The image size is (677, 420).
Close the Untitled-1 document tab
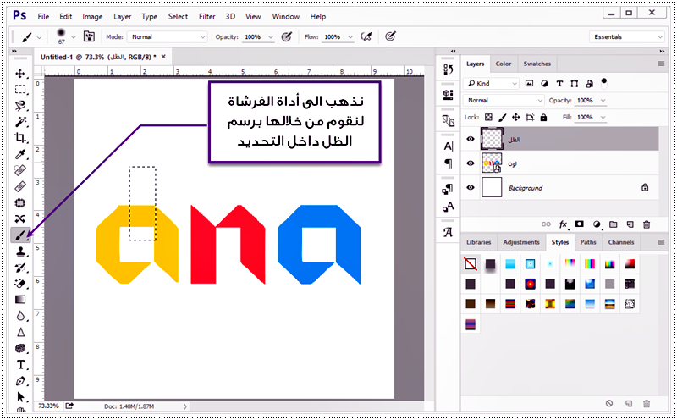163,57
